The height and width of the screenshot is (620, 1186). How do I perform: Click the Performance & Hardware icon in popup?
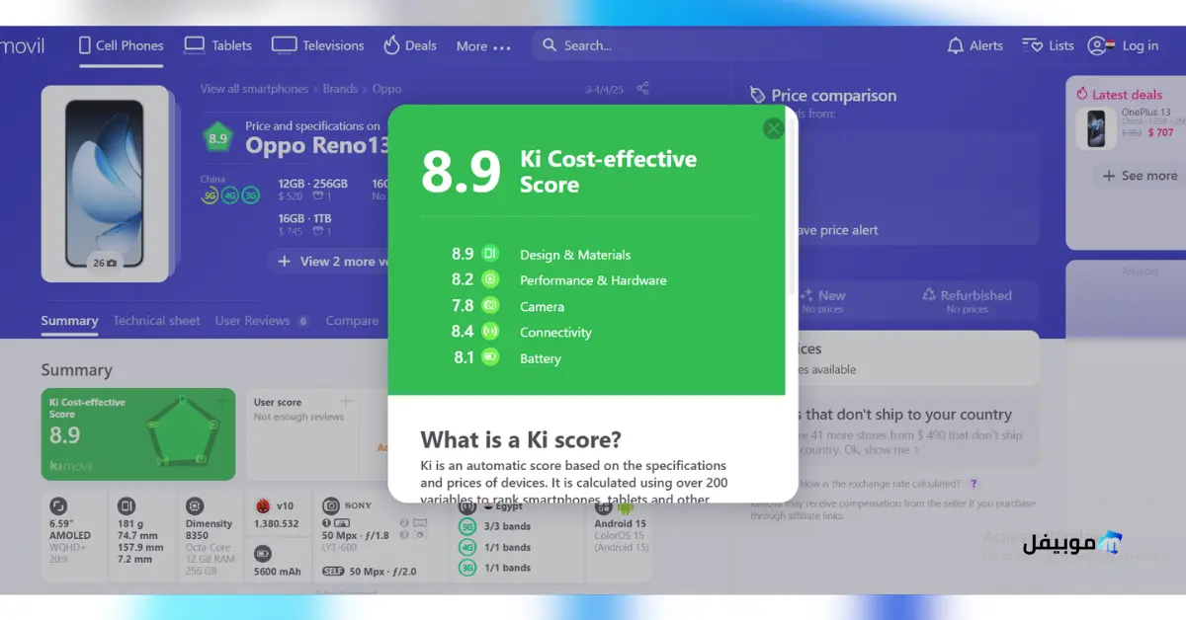pos(490,279)
